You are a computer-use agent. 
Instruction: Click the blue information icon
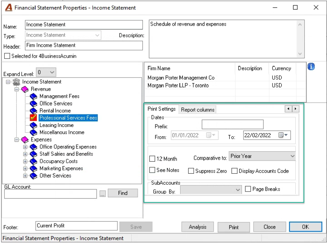point(311,67)
